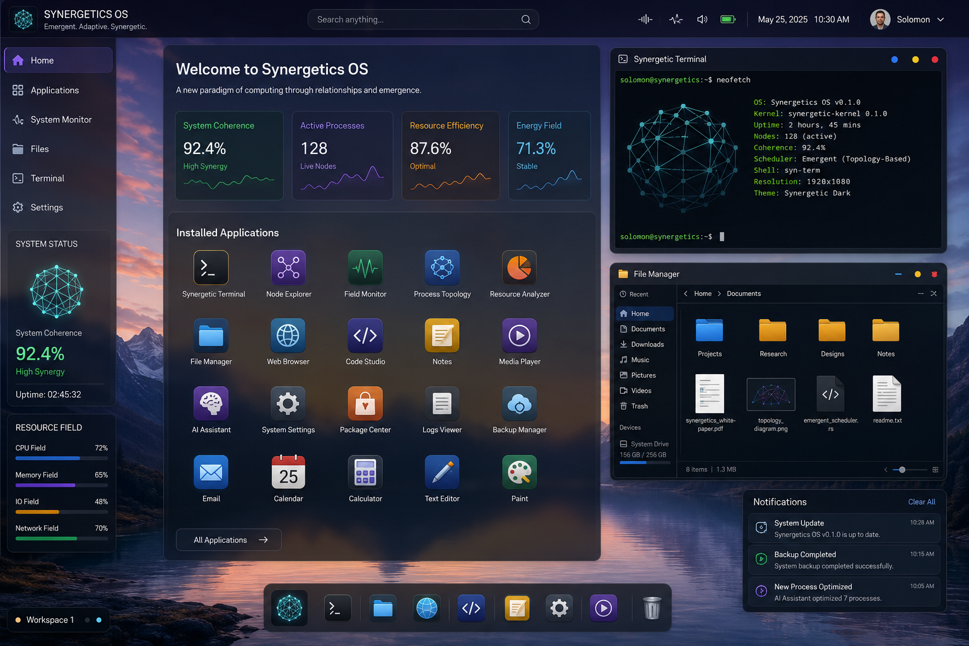Go back using File Manager breadcrumb arrow

[x=686, y=294]
